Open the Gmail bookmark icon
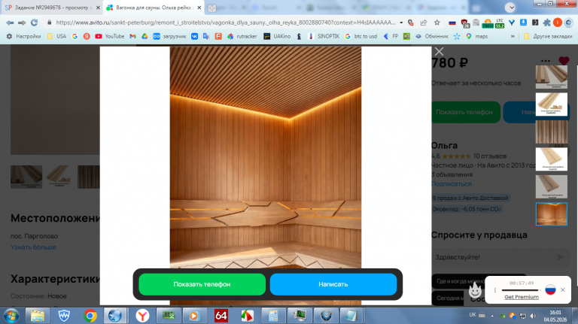The width and height of the screenshot is (578, 324). point(132,36)
